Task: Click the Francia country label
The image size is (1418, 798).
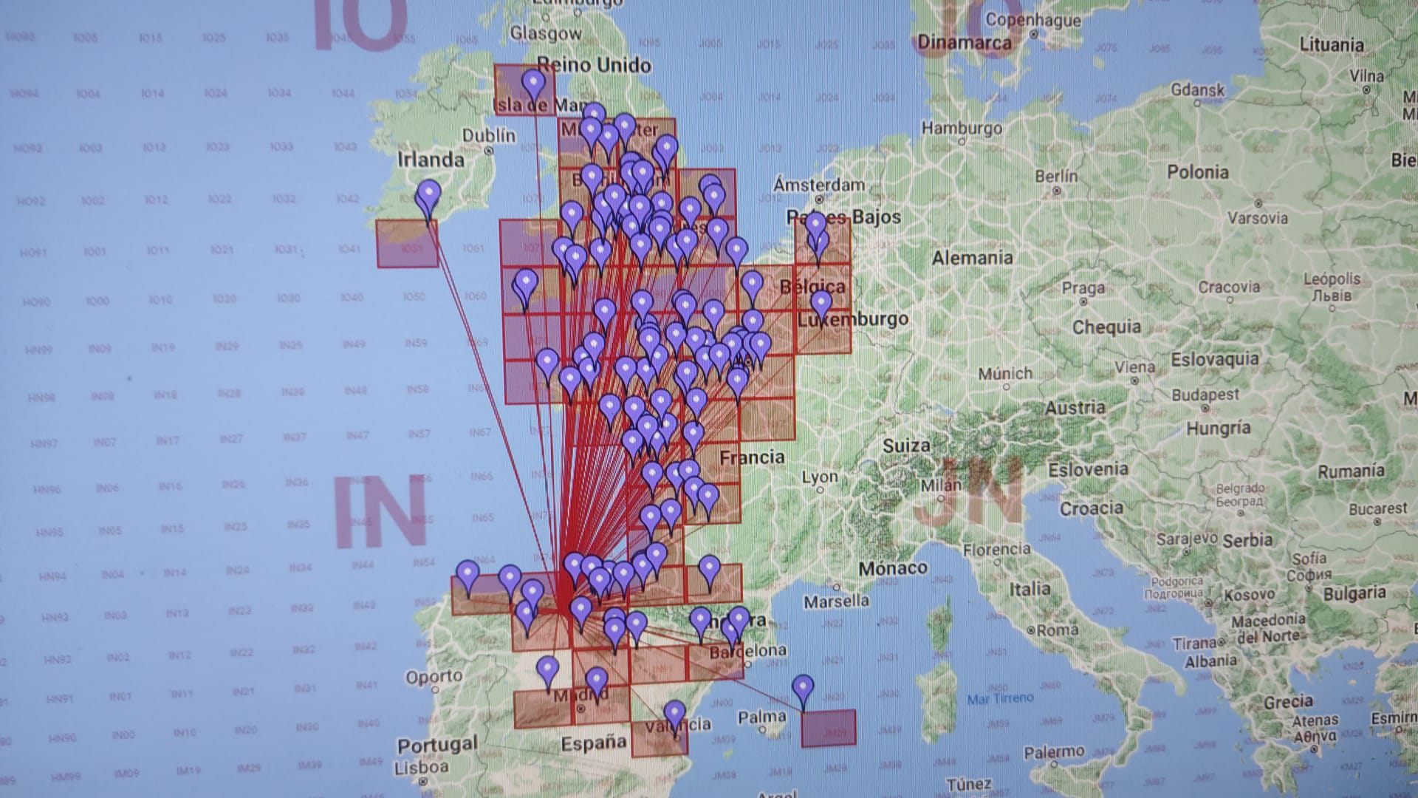Action: [752, 458]
